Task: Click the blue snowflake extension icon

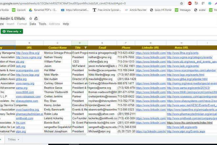Action: coord(210,3)
